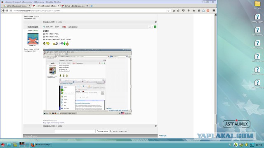This screenshot has height=148, width=264.
Task: Go to the home page icon
Action: pyautogui.click(x=194, y=11)
